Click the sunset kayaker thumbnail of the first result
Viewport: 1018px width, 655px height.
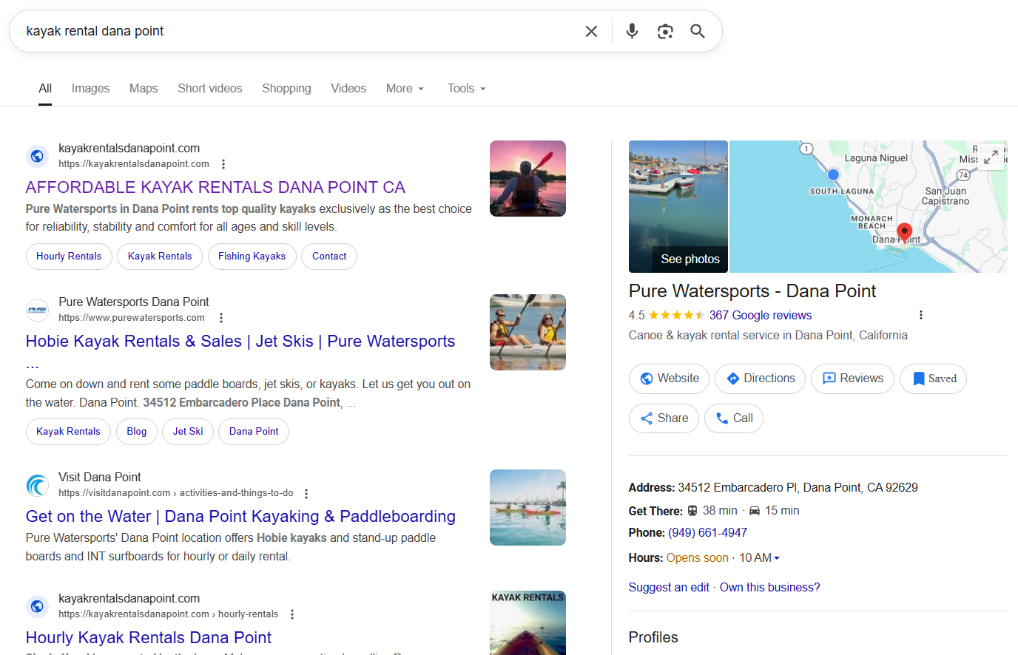[527, 178]
